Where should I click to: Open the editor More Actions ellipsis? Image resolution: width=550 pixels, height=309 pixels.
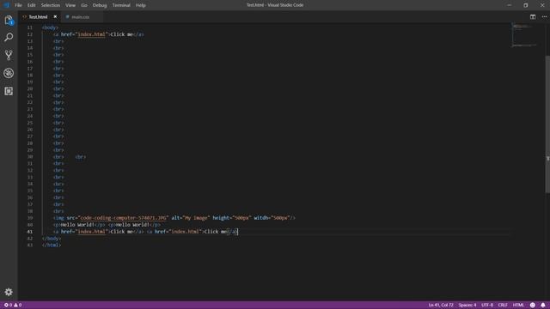(x=544, y=17)
